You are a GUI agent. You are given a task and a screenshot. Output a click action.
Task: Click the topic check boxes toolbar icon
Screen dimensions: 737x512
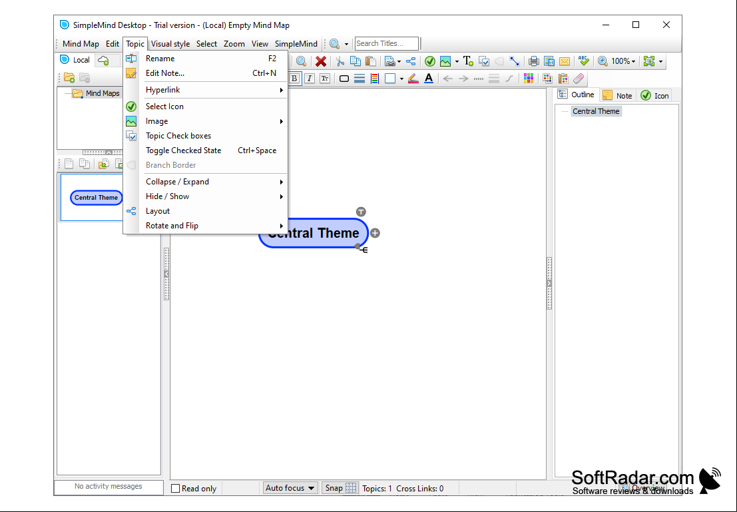pyautogui.click(x=483, y=61)
